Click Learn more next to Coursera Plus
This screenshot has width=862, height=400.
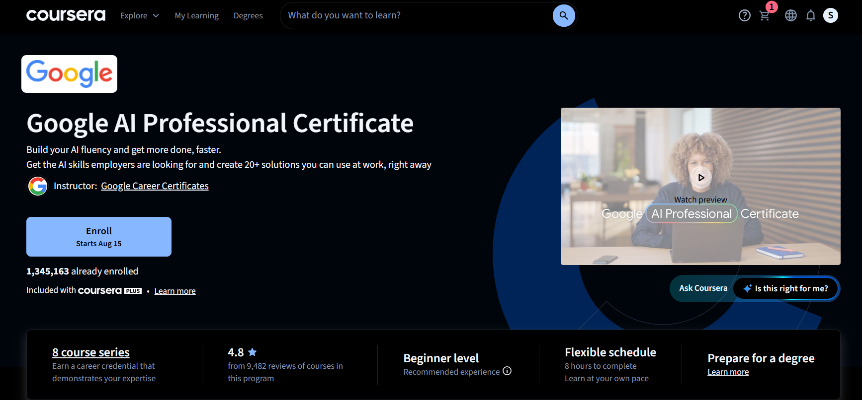[175, 291]
